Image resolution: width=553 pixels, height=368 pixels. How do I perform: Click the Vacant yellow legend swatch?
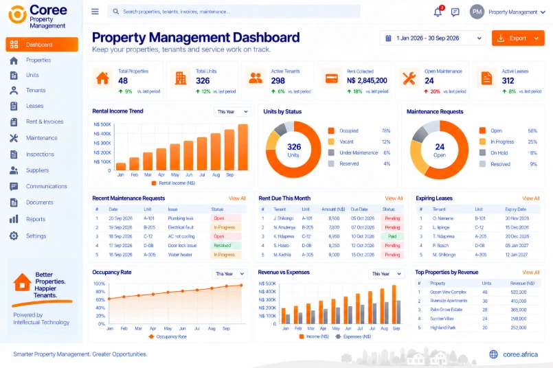click(331, 141)
